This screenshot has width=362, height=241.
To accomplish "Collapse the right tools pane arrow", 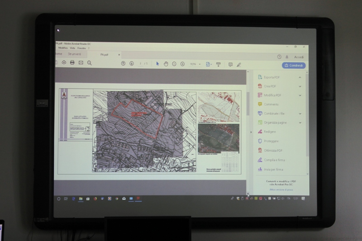I will pos(251,132).
